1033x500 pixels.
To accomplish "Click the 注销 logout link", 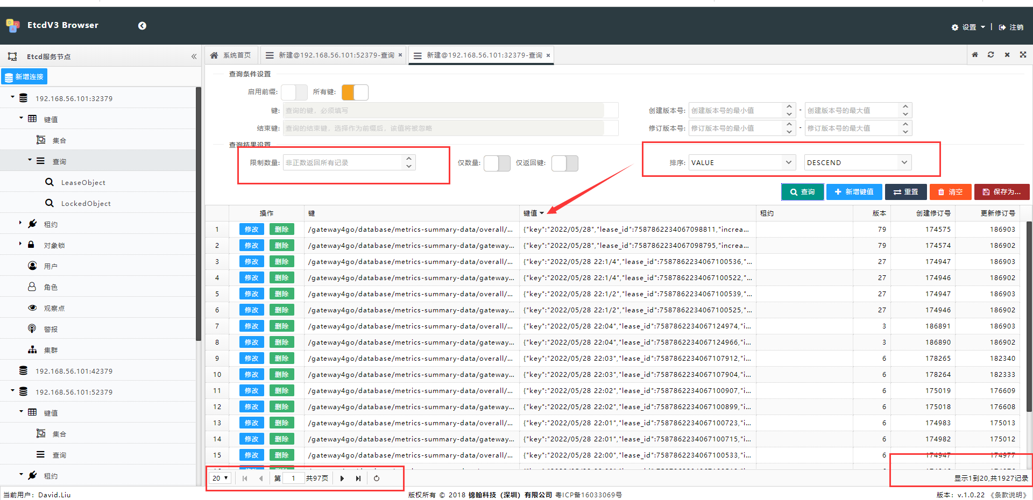I will [x=1011, y=27].
